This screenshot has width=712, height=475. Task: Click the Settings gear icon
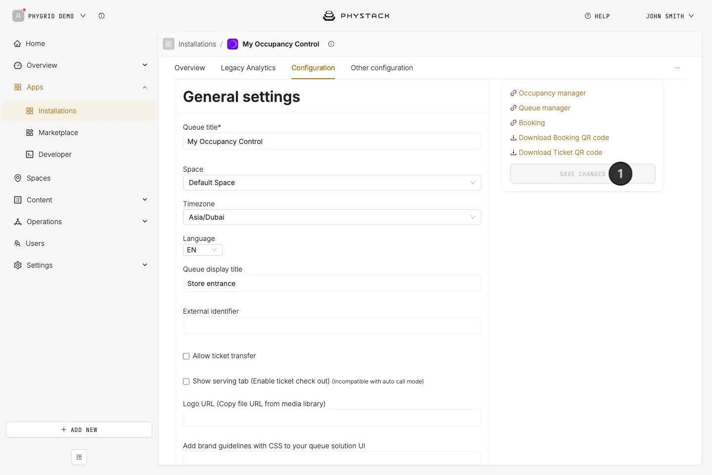tap(18, 265)
